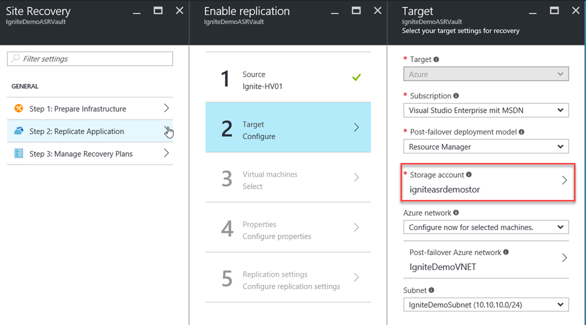Click info icon next to Subnet label
Image resolution: width=586 pixels, height=325 pixels.
point(433,291)
